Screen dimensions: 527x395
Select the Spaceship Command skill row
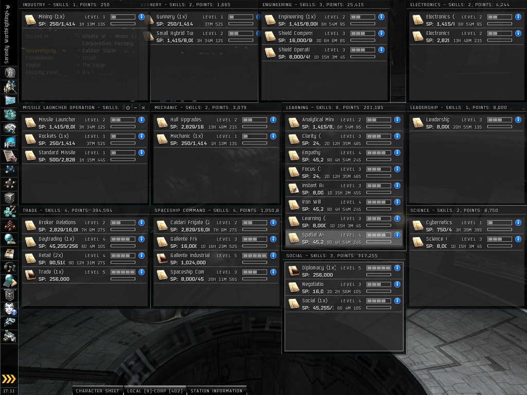pos(216,275)
